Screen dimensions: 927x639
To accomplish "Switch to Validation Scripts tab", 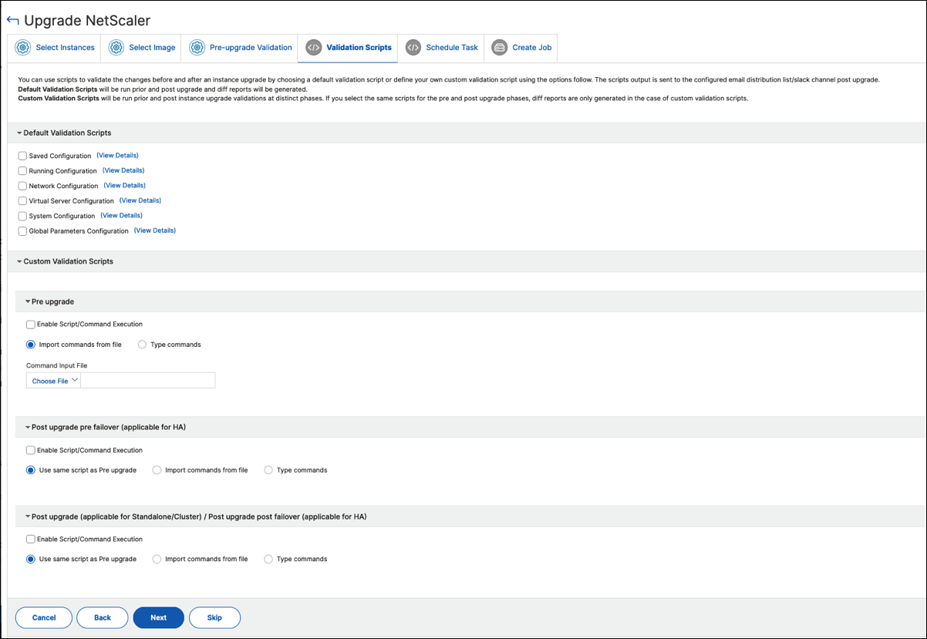I will coord(348,47).
